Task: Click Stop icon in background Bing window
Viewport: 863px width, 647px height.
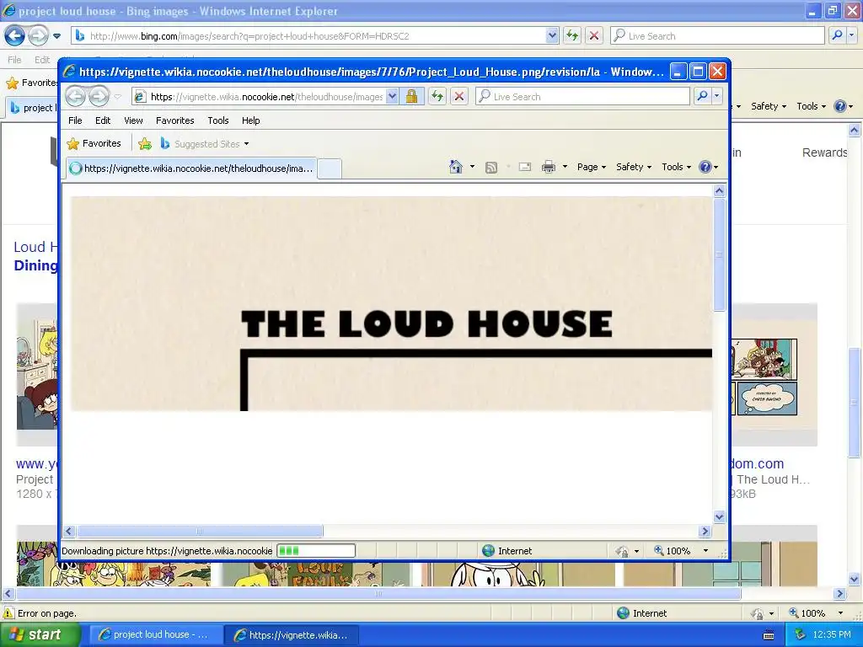Action: (594, 35)
